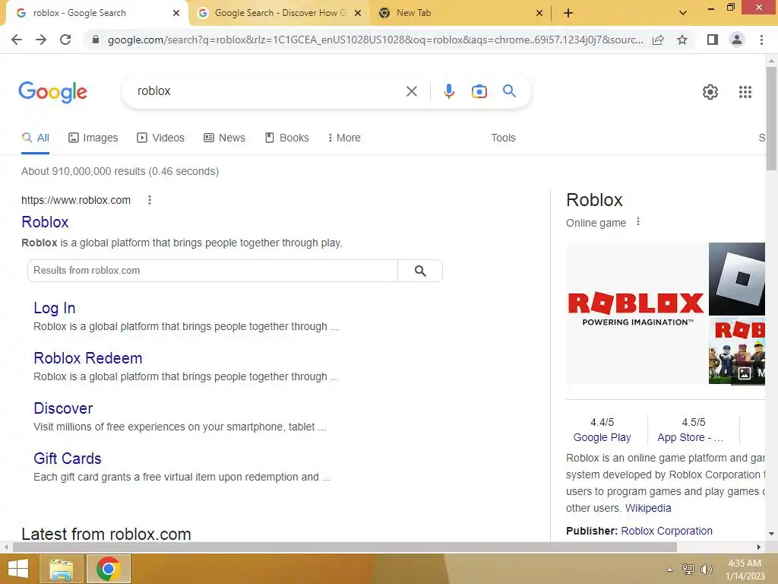Open the Windows Start menu
778x584 pixels.
click(x=18, y=569)
